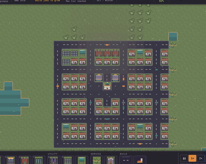
Task: Click the rightmost factory in the top block
Action: [115, 53]
